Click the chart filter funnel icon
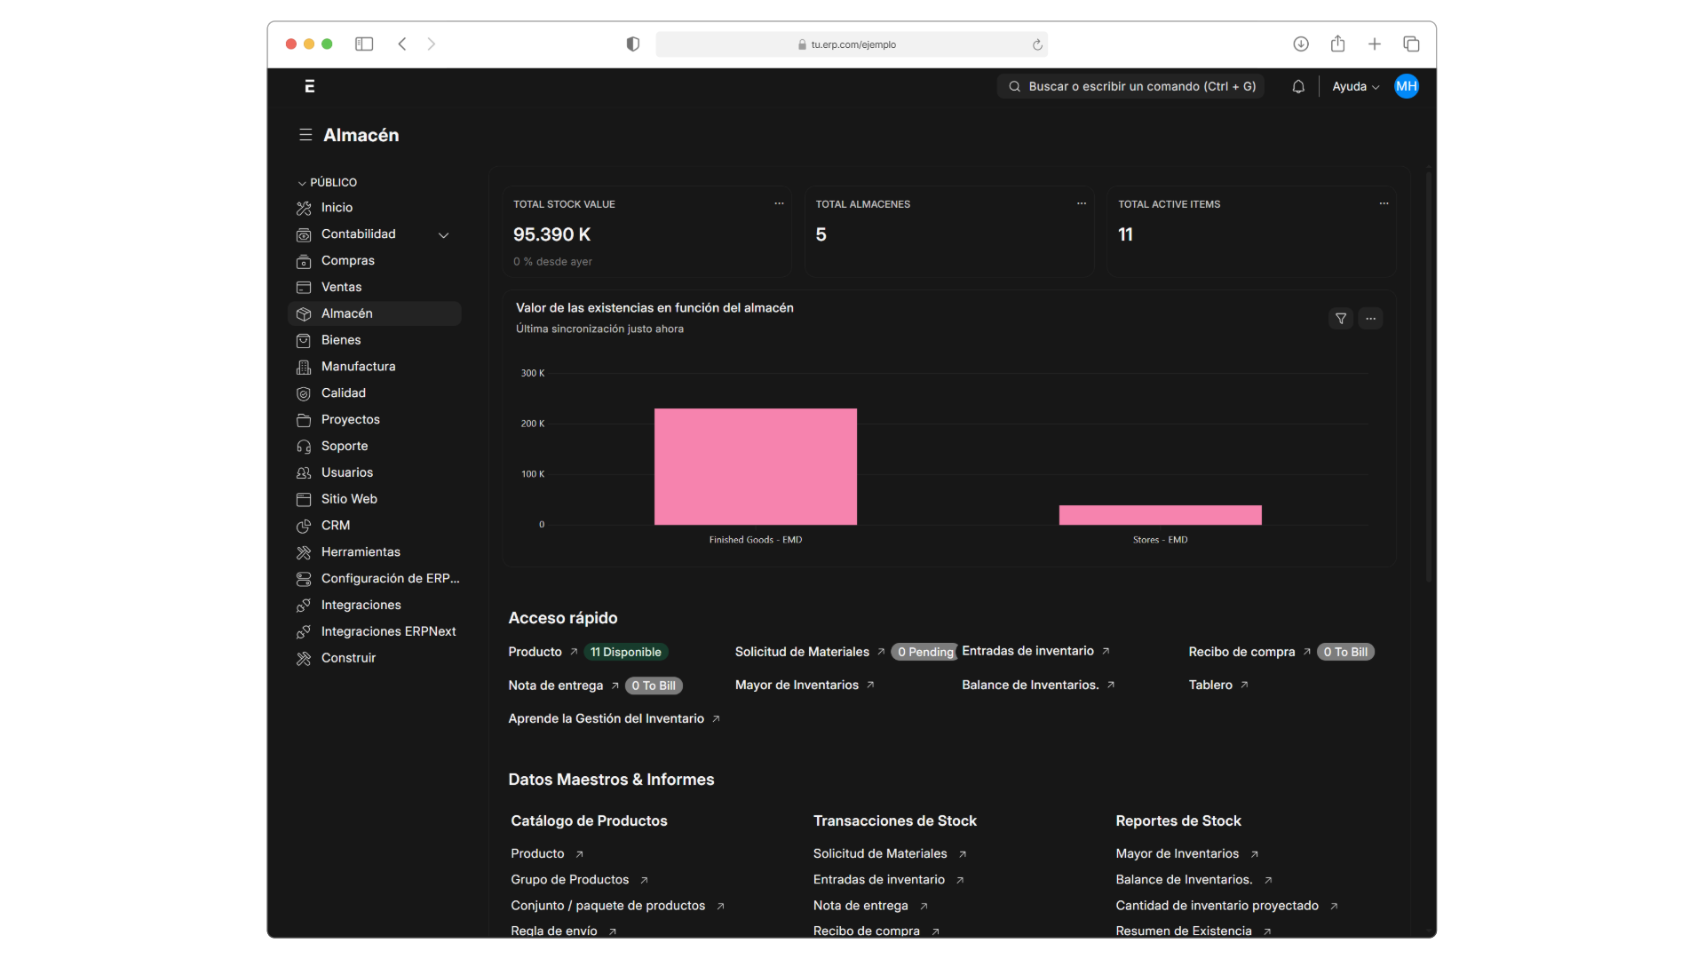The width and height of the screenshot is (1705, 959). tap(1341, 319)
